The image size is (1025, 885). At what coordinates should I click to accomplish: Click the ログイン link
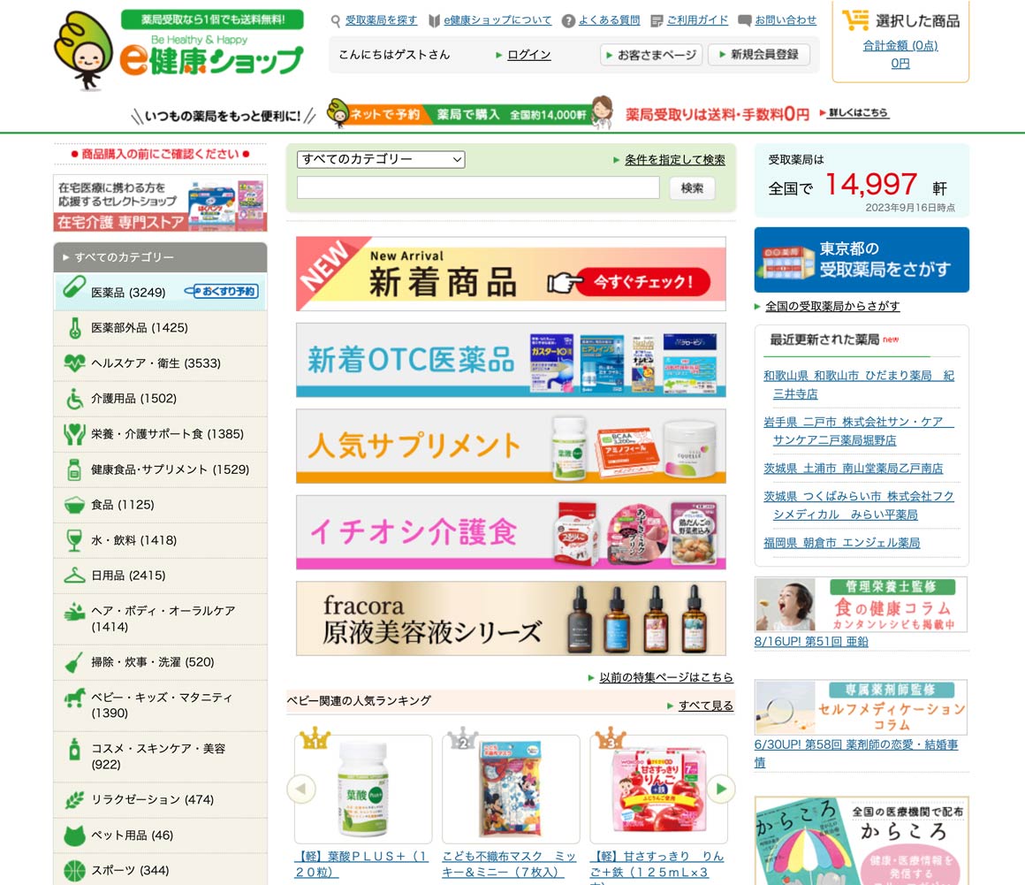pos(528,55)
